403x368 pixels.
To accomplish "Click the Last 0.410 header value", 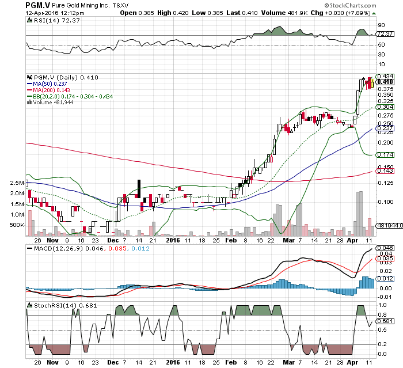I will pos(242,13).
